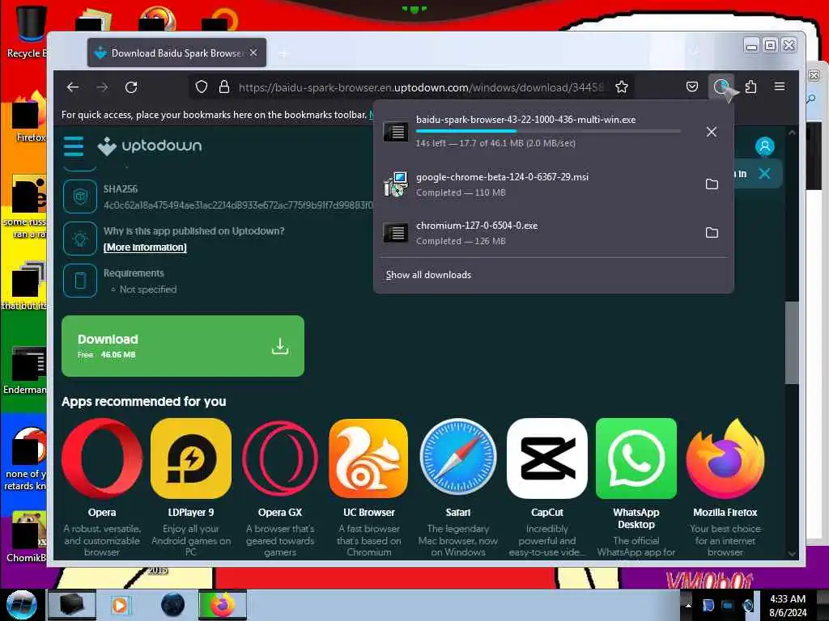Open the Opera app icon
The height and width of the screenshot is (621, 829).
pos(102,458)
